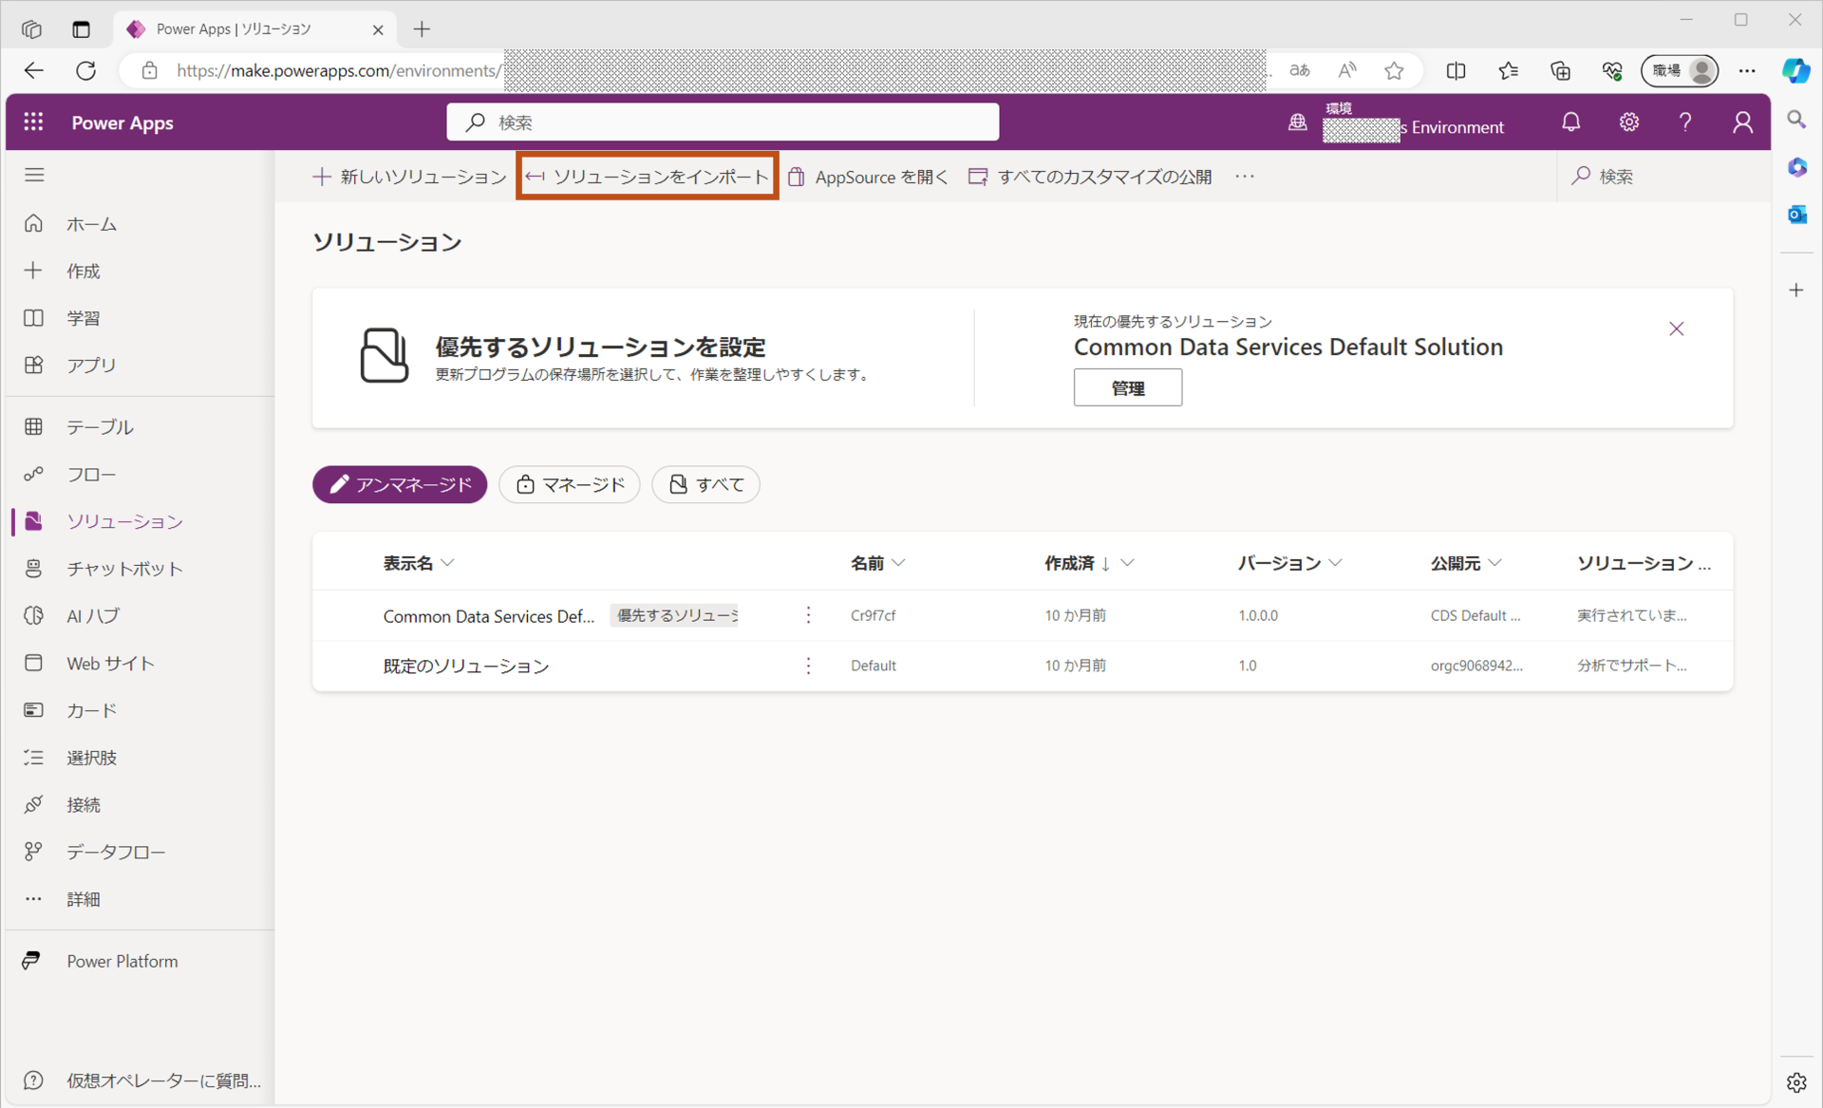Image resolution: width=1823 pixels, height=1108 pixels.
Task: Open Edge collections icon
Action: (x=1560, y=70)
